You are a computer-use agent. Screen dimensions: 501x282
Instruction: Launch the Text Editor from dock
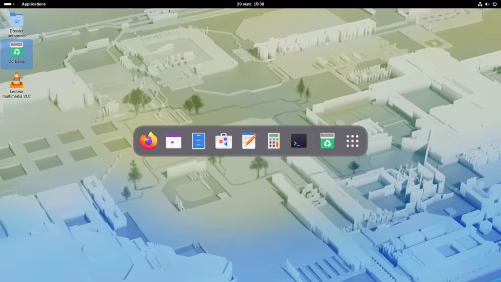[x=249, y=141]
